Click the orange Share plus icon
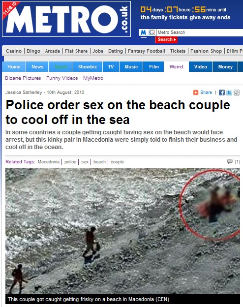243x307 pixels. coord(196,92)
